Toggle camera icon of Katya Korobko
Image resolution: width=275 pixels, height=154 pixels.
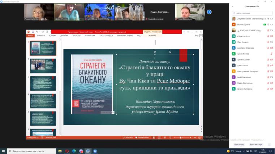[x=272, y=36]
